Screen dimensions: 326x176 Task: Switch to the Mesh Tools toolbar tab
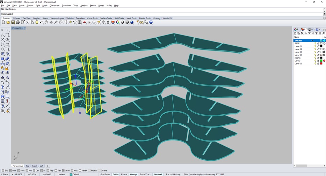131,18
